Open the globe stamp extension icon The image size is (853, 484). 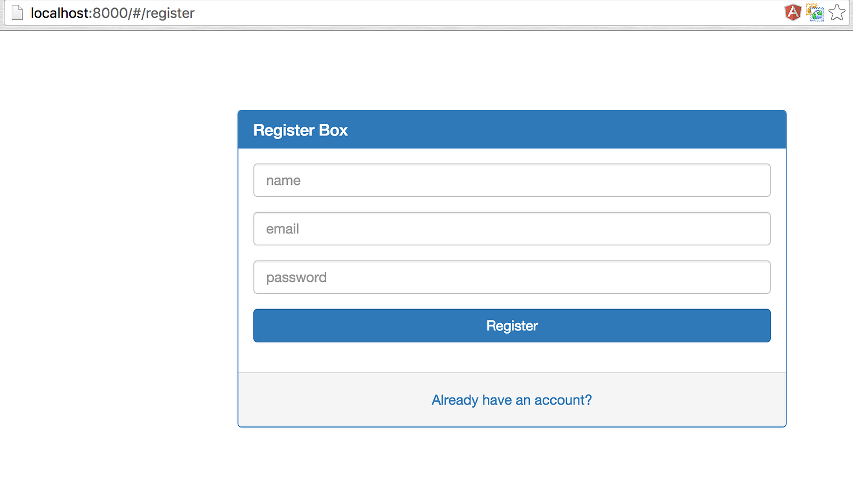coord(815,12)
